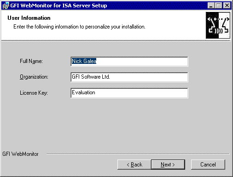Click the personalize your installation instruction text

tap(79, 27)
